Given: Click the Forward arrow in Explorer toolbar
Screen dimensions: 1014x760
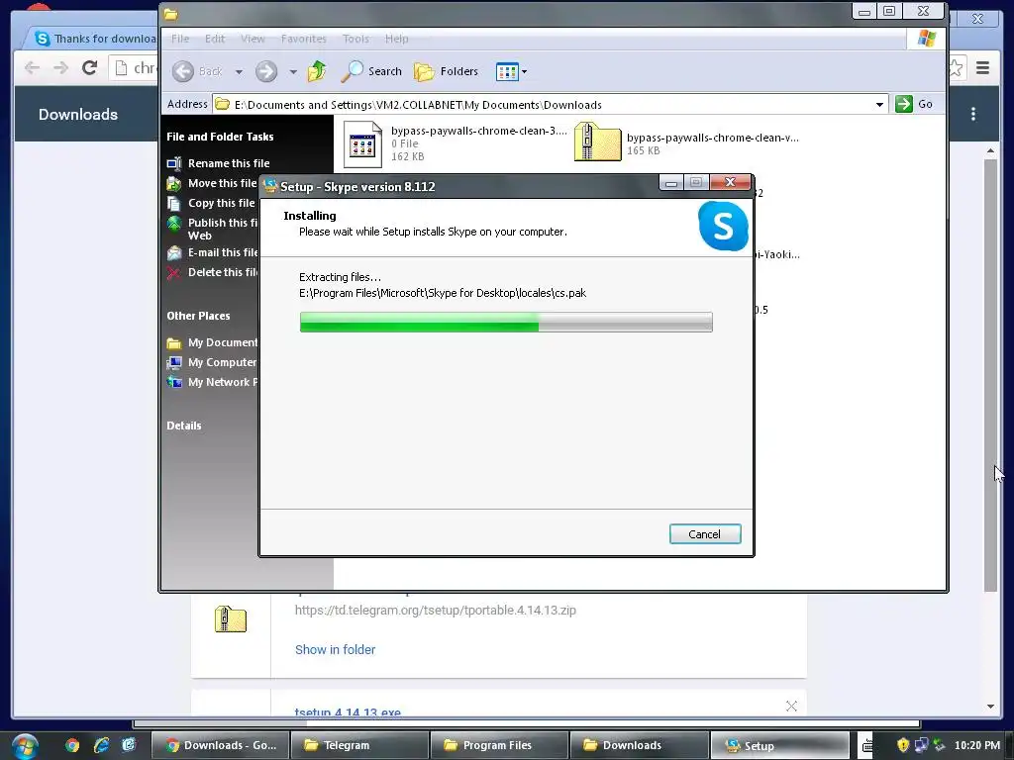Looking at the screenshot, I should (x=265, y=71).
